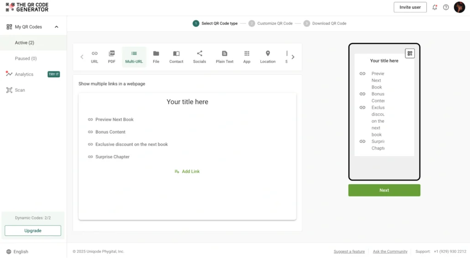Select the File QR code type
This screenshot has height=258, width=470.
click(156, 57)
